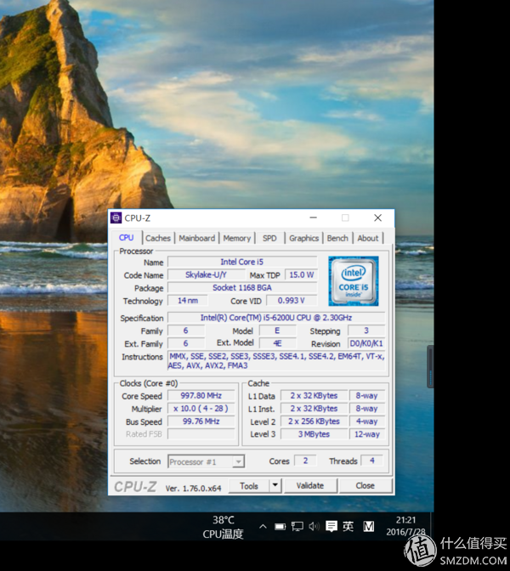The width and height of the screenshot is (510, 571).
Task: Click the Close button at bottom
Action: coord(365,485)
